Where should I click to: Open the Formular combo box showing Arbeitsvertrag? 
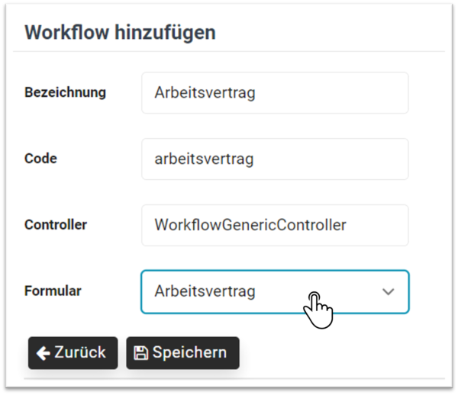point(275,292)
